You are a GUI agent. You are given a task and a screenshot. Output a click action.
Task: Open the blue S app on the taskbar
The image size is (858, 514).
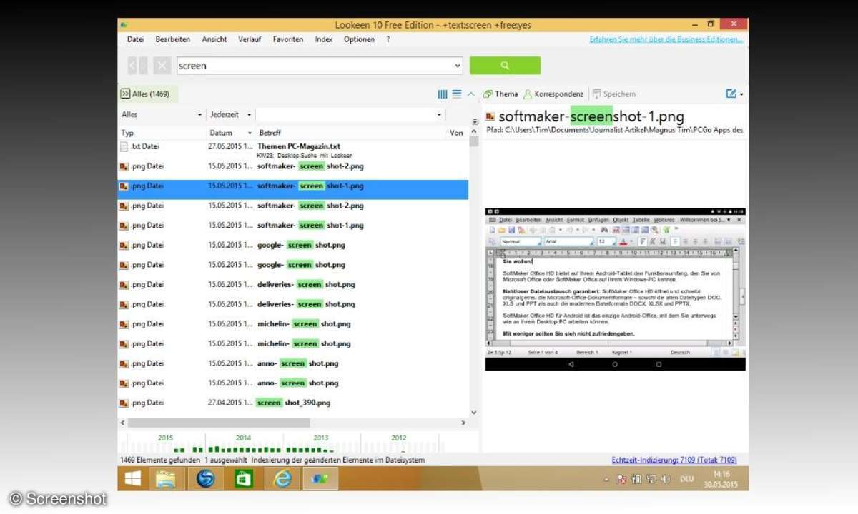[x=205, y=478]
